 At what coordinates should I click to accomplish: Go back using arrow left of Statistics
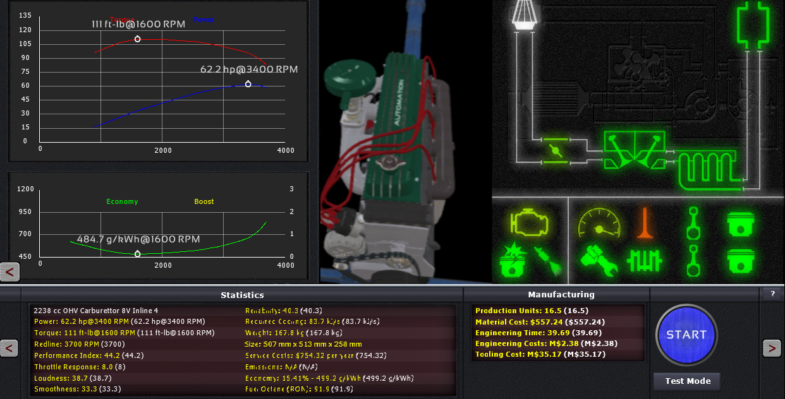pyautogui.click(x=9, y=348)
